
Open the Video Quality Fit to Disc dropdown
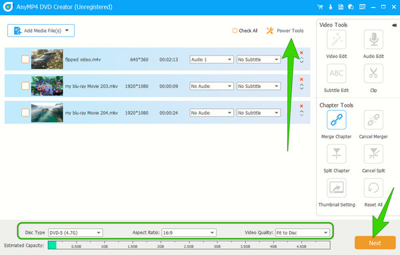tap(302, 233)
